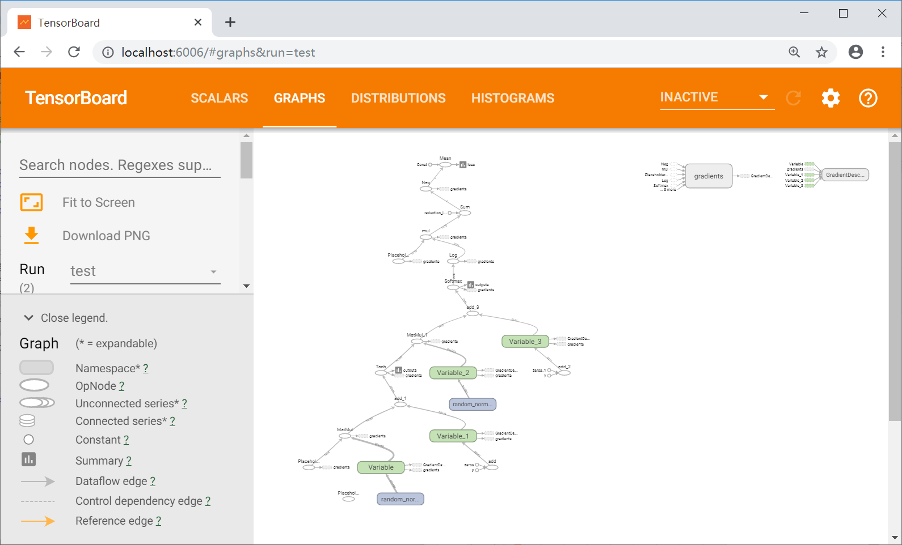Open a new browser tab

pos(230,22)
